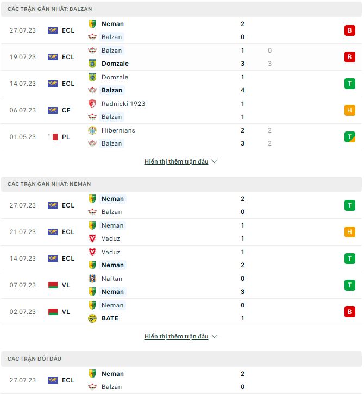Expand more matches in Neman recent section

[x=176, y=336]
